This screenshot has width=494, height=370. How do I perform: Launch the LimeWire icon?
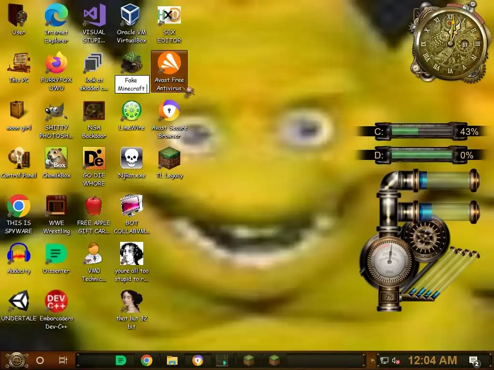[x=131, y=111]
